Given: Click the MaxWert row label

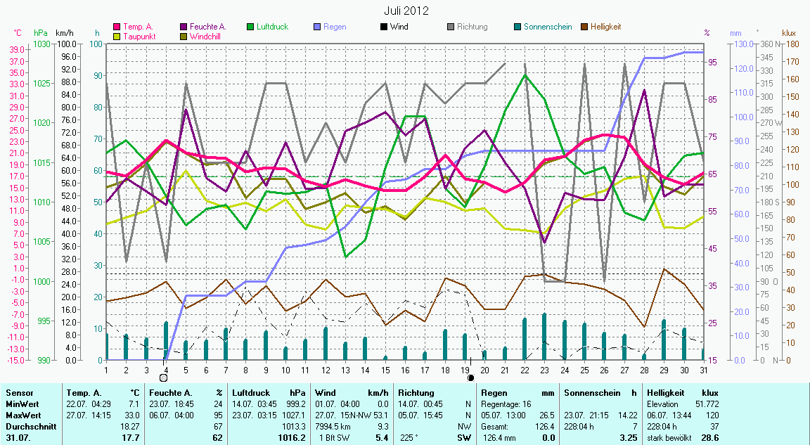Looking at the screenshot, I should pos(23,415).
